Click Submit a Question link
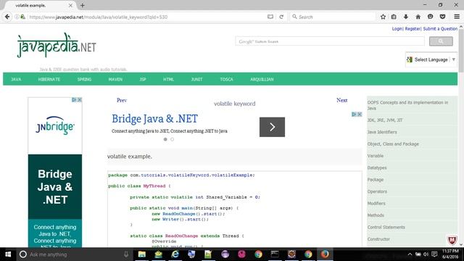Image resolution: width=464 pixels, height=261 pixels. tap(440, 29)
